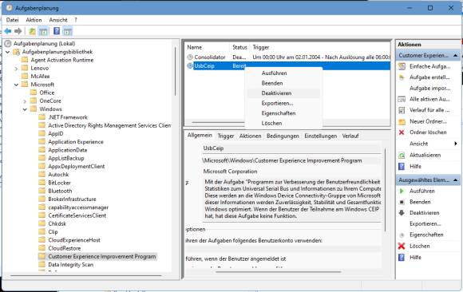Click the green play 'Ausführen' icon in Aktionen
Image resolution: width=463 pixels, height=292 pixels.
pos(402,191)
